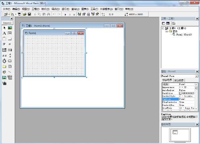200x144 pixels.
Task: Collapse the 工程1 (工程1) tree node
Action: [x=163, y=28]
